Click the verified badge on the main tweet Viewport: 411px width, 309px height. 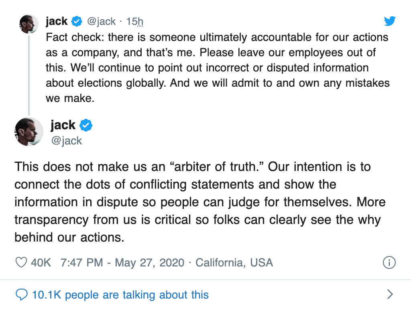tap(86, 125)
